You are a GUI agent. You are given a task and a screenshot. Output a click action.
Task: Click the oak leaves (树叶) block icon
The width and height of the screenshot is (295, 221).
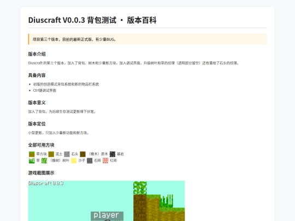(44, 160)
